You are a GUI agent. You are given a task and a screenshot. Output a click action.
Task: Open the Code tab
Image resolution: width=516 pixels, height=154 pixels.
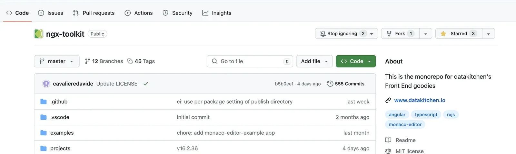[17, 13]
